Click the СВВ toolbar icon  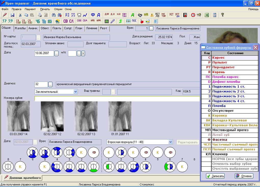(79, 21)
